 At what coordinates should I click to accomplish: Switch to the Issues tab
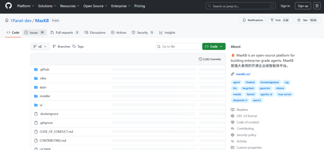click(x=35, y=32)
